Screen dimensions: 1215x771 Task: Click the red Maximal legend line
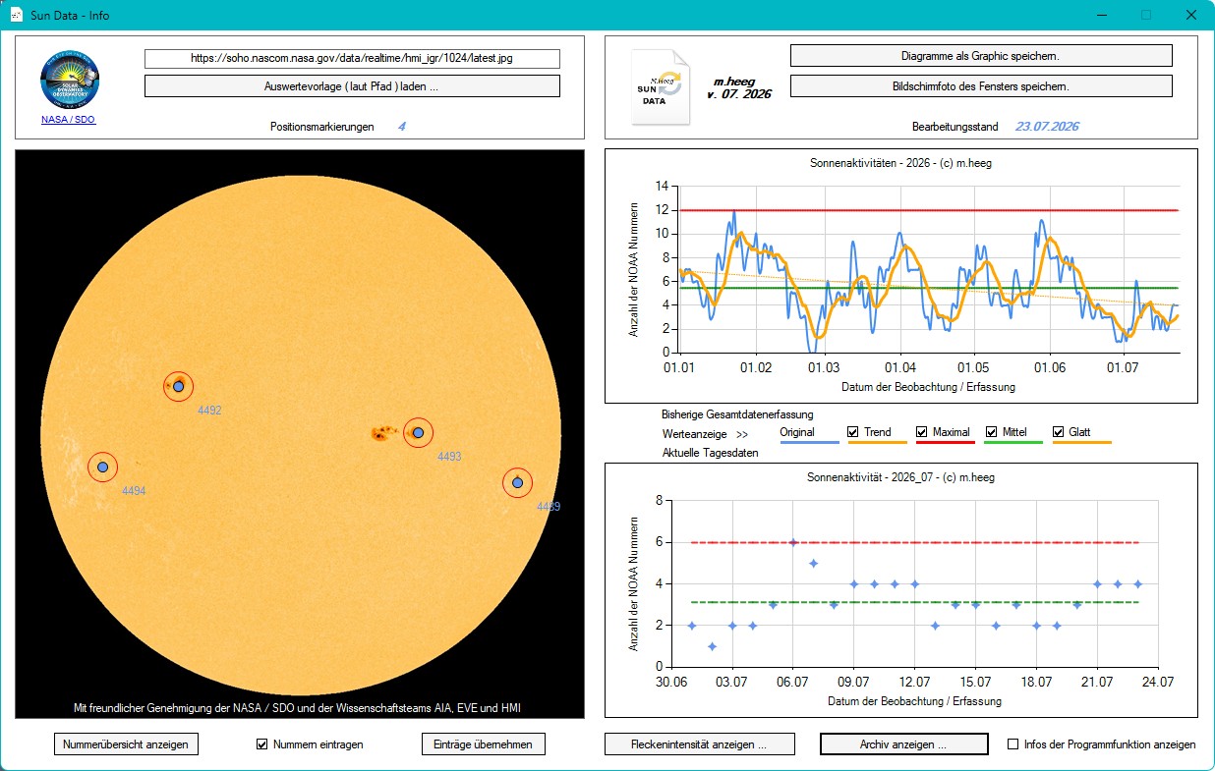pos(945,443)
